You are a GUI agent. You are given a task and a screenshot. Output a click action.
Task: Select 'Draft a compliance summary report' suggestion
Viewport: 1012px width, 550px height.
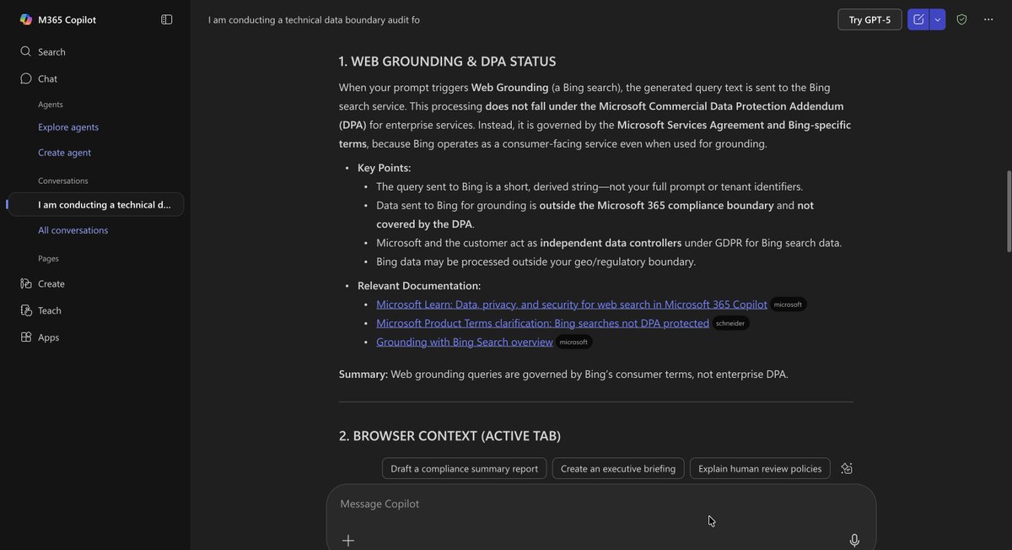pos(465,468)
